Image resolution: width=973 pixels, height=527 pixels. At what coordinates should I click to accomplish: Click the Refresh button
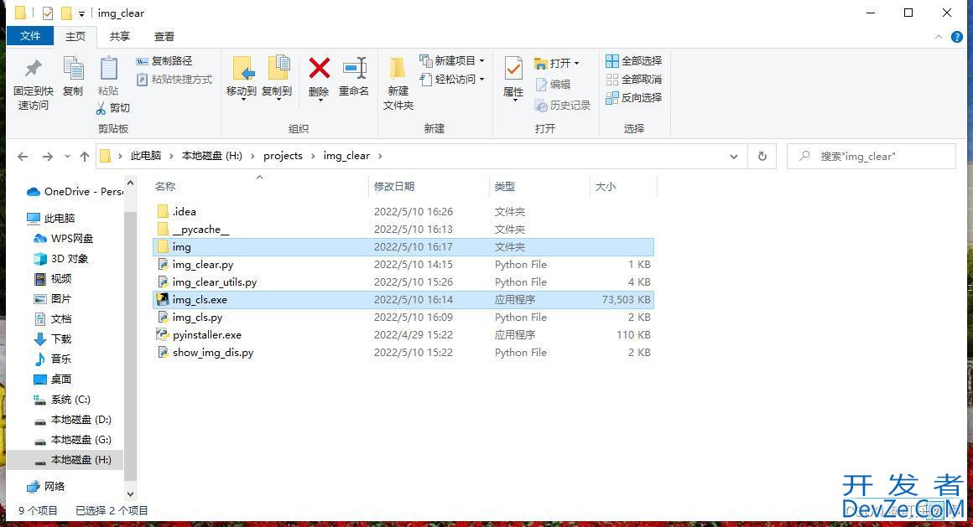point(762,156)
